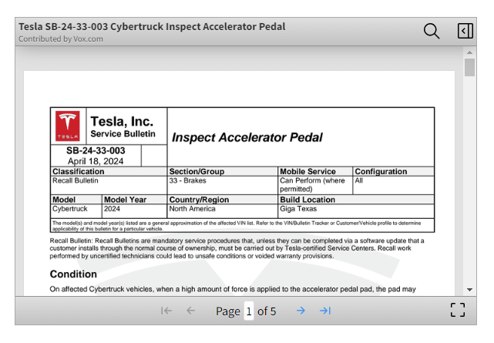Enter fullscreen viewing mode
The height and width of the screenshot is (343, 494).
458,311
